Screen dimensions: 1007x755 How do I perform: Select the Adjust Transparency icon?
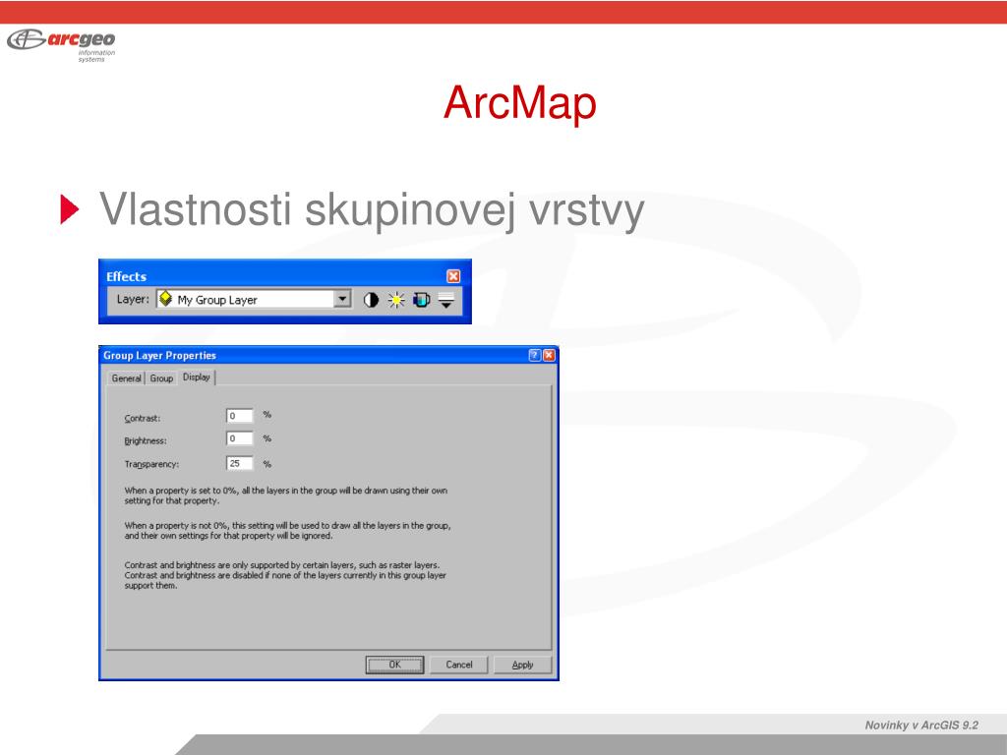tap(421, 300)
